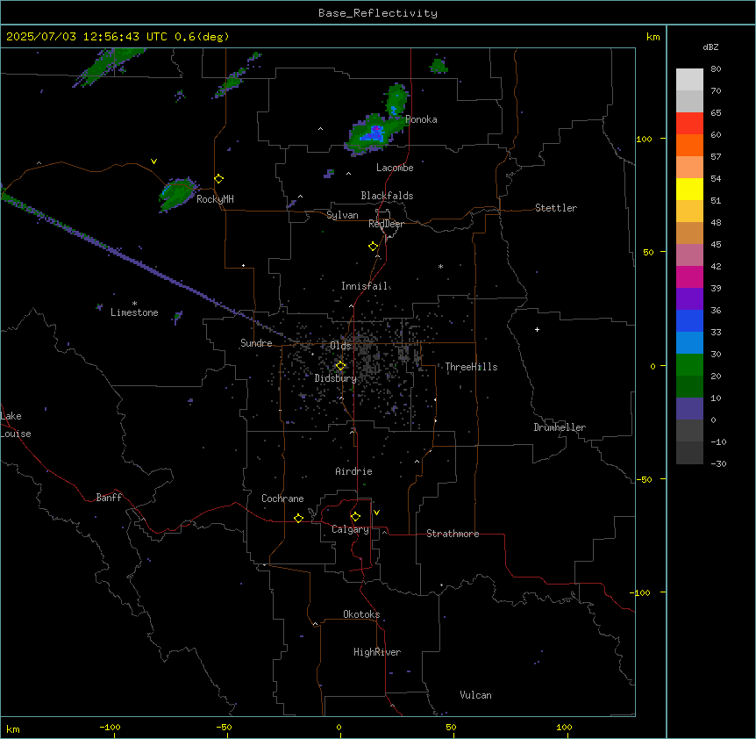Click the yellow v marker east of Calgary
The image size is (756, 739).
click(x=376, y=513)
